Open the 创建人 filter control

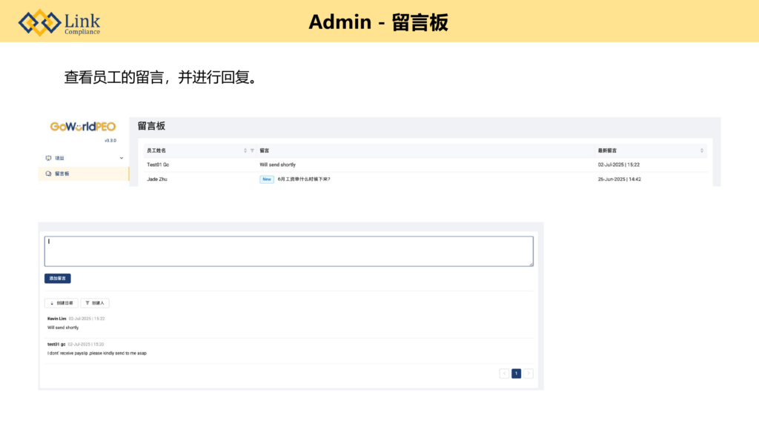95,303
